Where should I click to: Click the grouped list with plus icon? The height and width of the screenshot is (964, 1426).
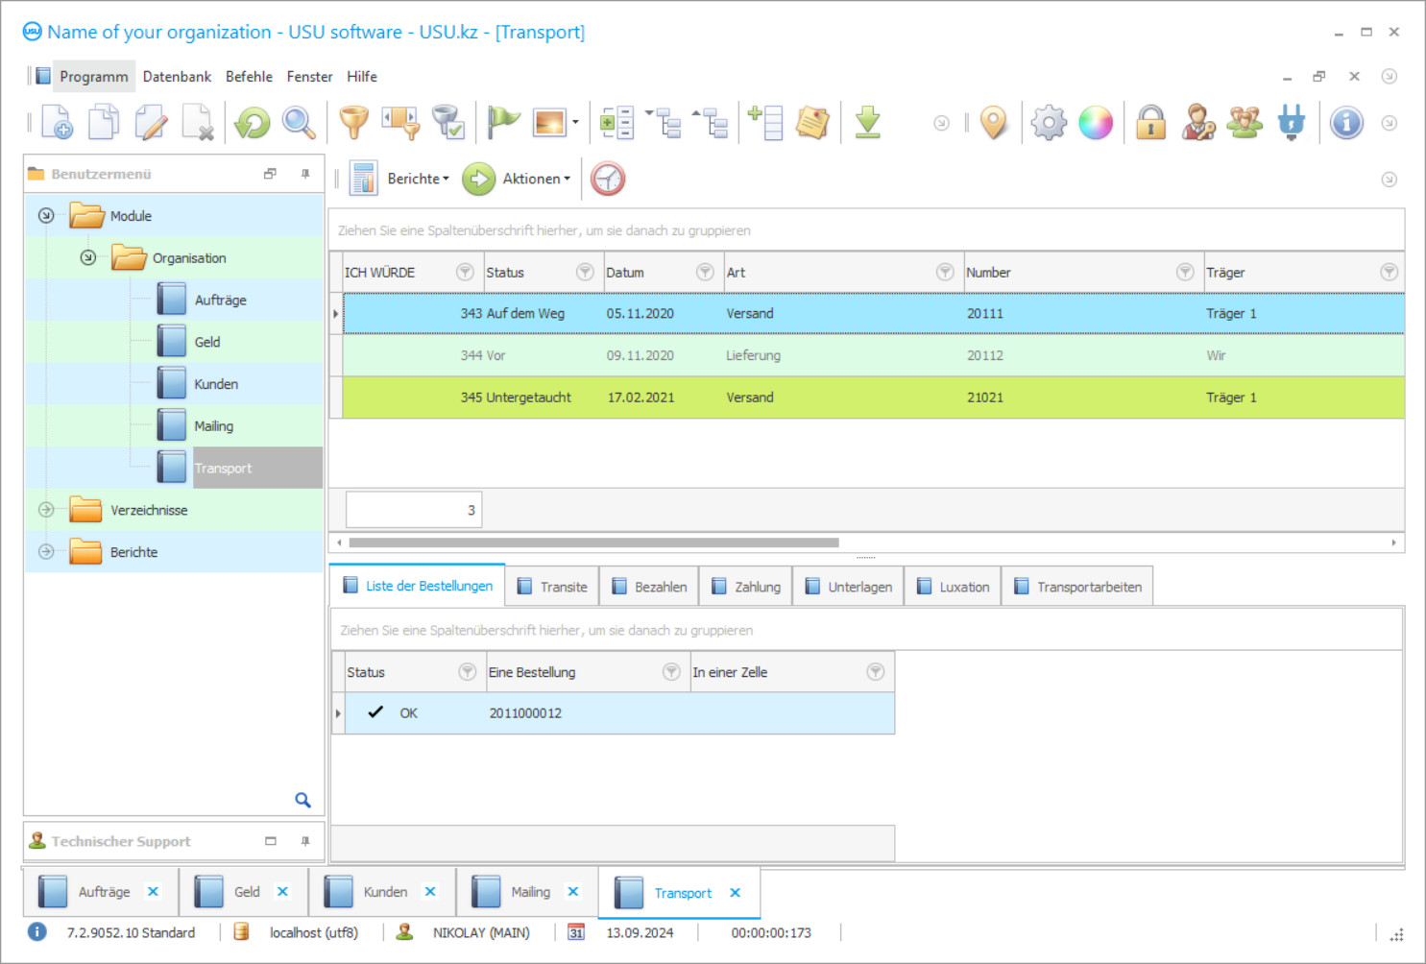(616, 123)
